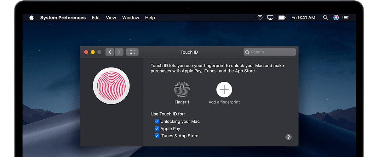
Task: Uncheck the Apple Pay option
Action: click(157, 128)
